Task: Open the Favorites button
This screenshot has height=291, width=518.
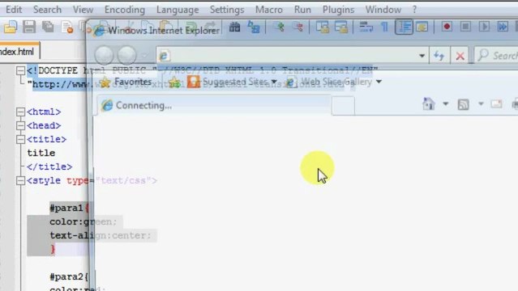Action: pos(126,82)
